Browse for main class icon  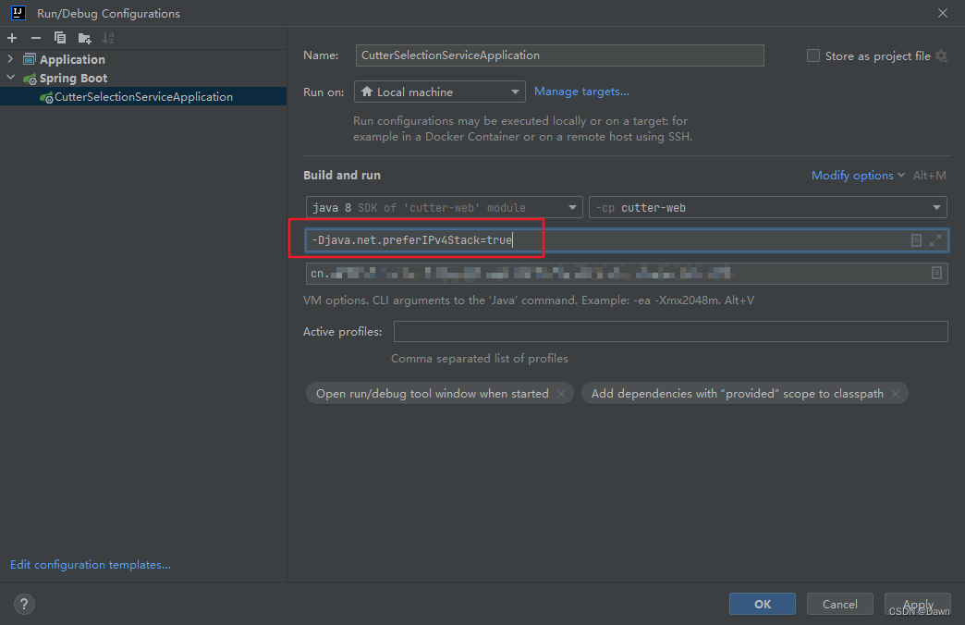pos(936,273)
